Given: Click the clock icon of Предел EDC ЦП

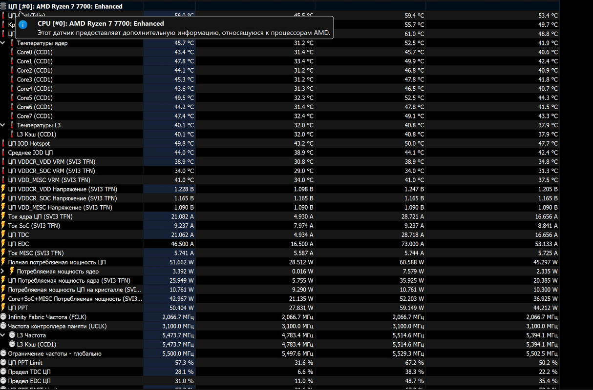Looking at the screenshot, I should 3,381.
